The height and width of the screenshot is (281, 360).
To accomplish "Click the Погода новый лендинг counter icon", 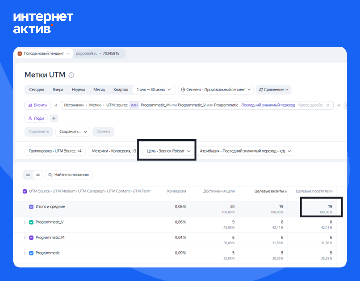I will 20,54.
